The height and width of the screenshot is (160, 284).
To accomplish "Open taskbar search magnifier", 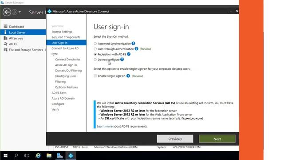I will pyautogui.click(x=16, y=156).
